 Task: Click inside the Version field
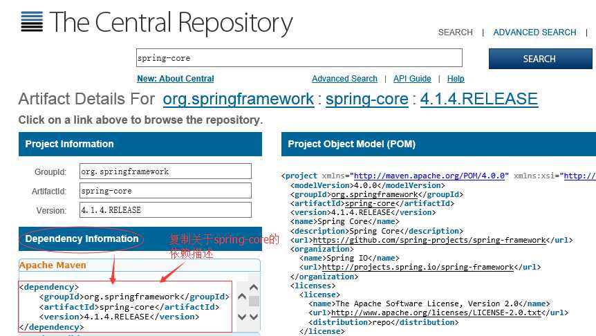click(x=165, y=210)
